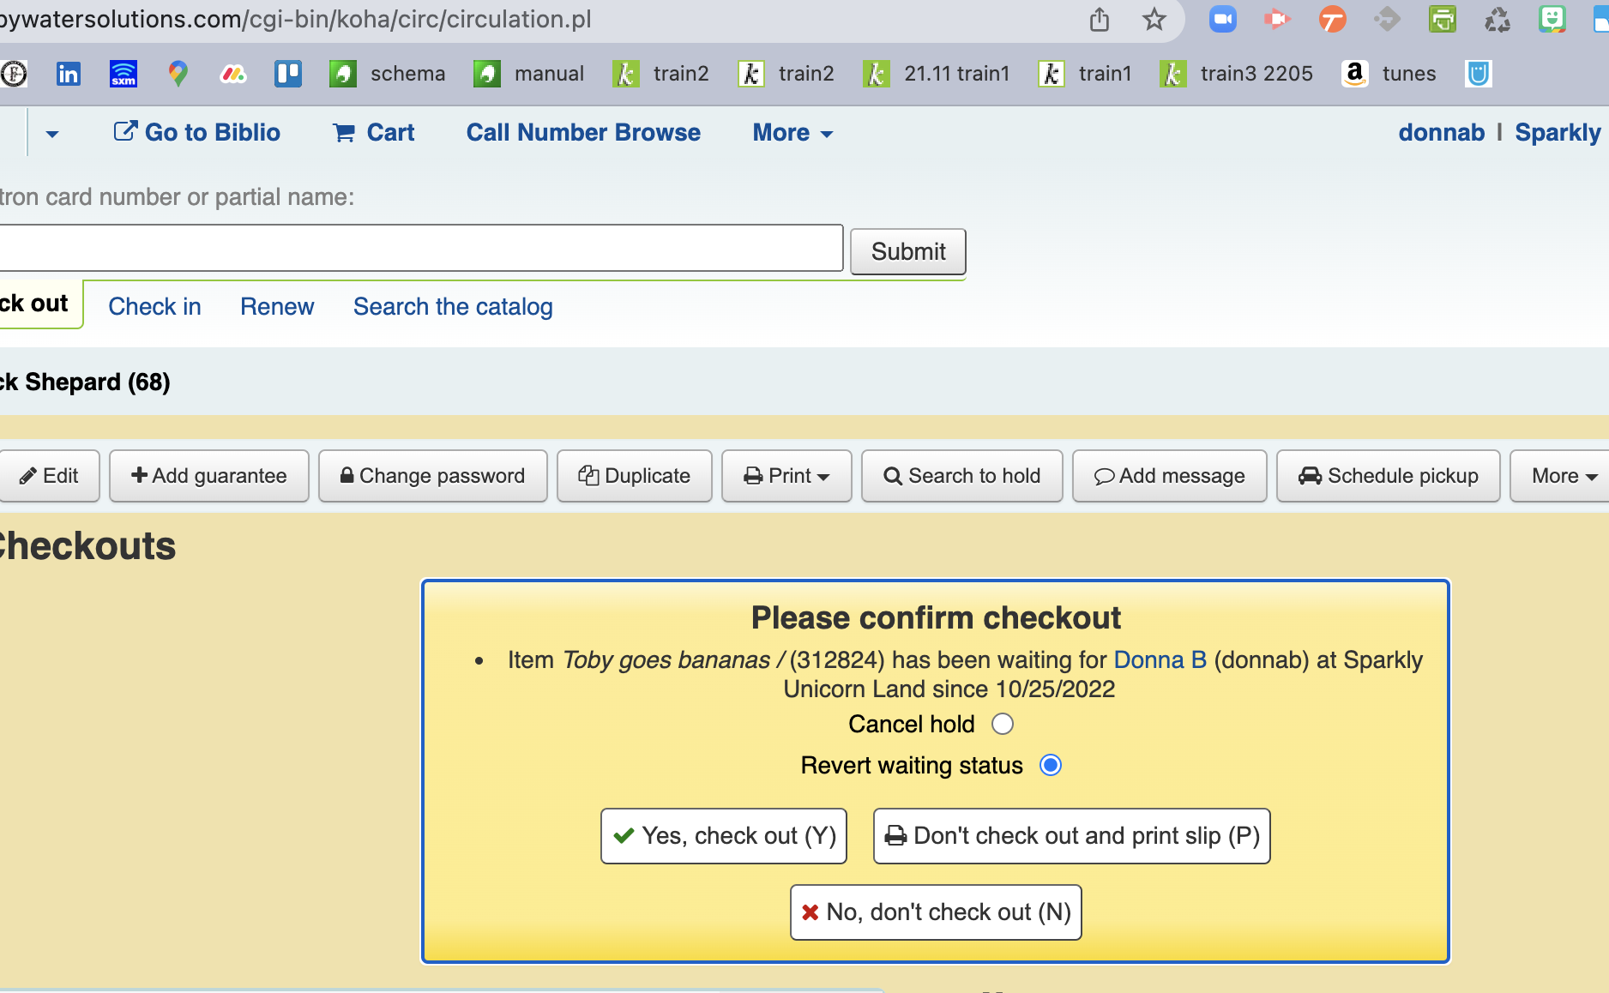Click the Donna B patron link
Screen dimensions: 1609x993
click(1160, 659)
